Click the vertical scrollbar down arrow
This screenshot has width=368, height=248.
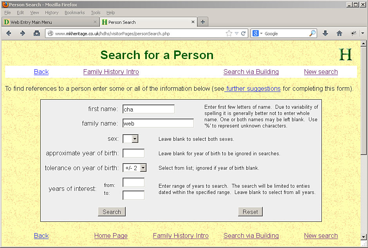364,237
